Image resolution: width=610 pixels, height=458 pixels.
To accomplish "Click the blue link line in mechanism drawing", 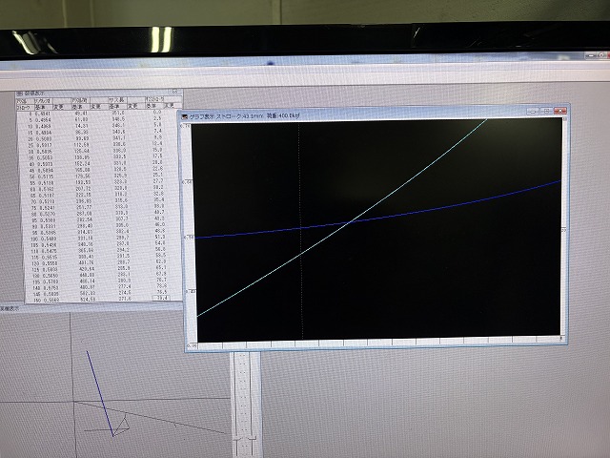I will (x=98, y=386).
